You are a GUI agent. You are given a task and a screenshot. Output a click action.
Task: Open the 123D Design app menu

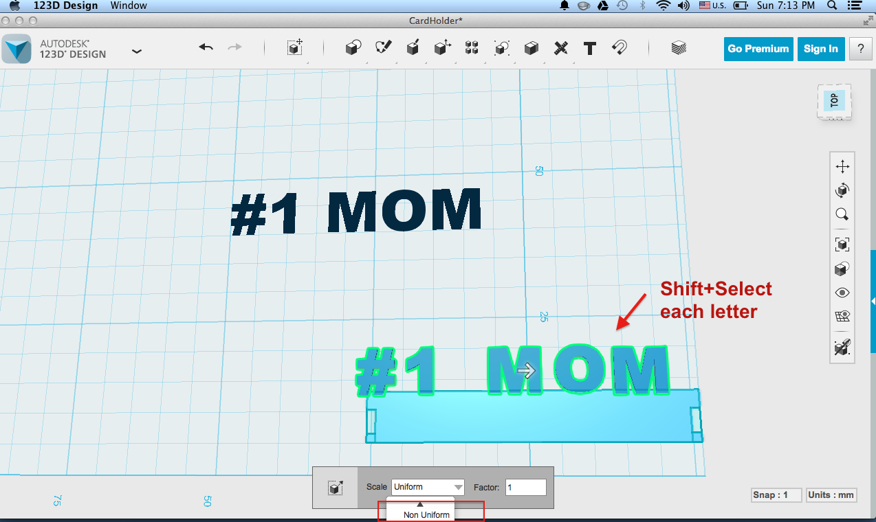[66, 5]
